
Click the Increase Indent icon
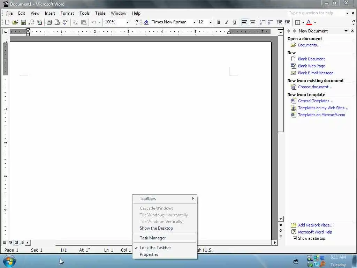pos(287,22)
